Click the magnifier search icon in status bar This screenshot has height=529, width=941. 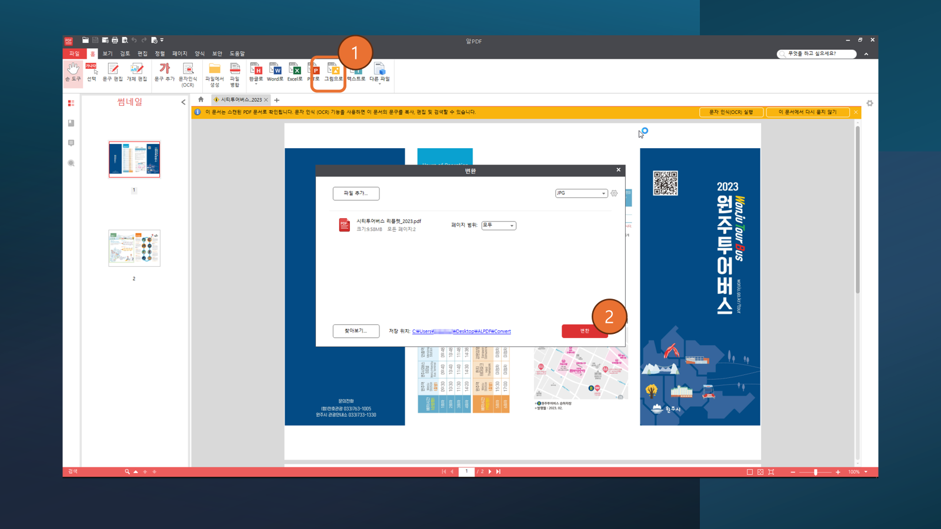[127, 471]
